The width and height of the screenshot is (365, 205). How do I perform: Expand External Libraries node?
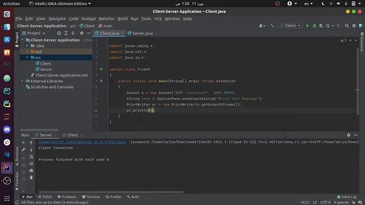click(22, 81)
